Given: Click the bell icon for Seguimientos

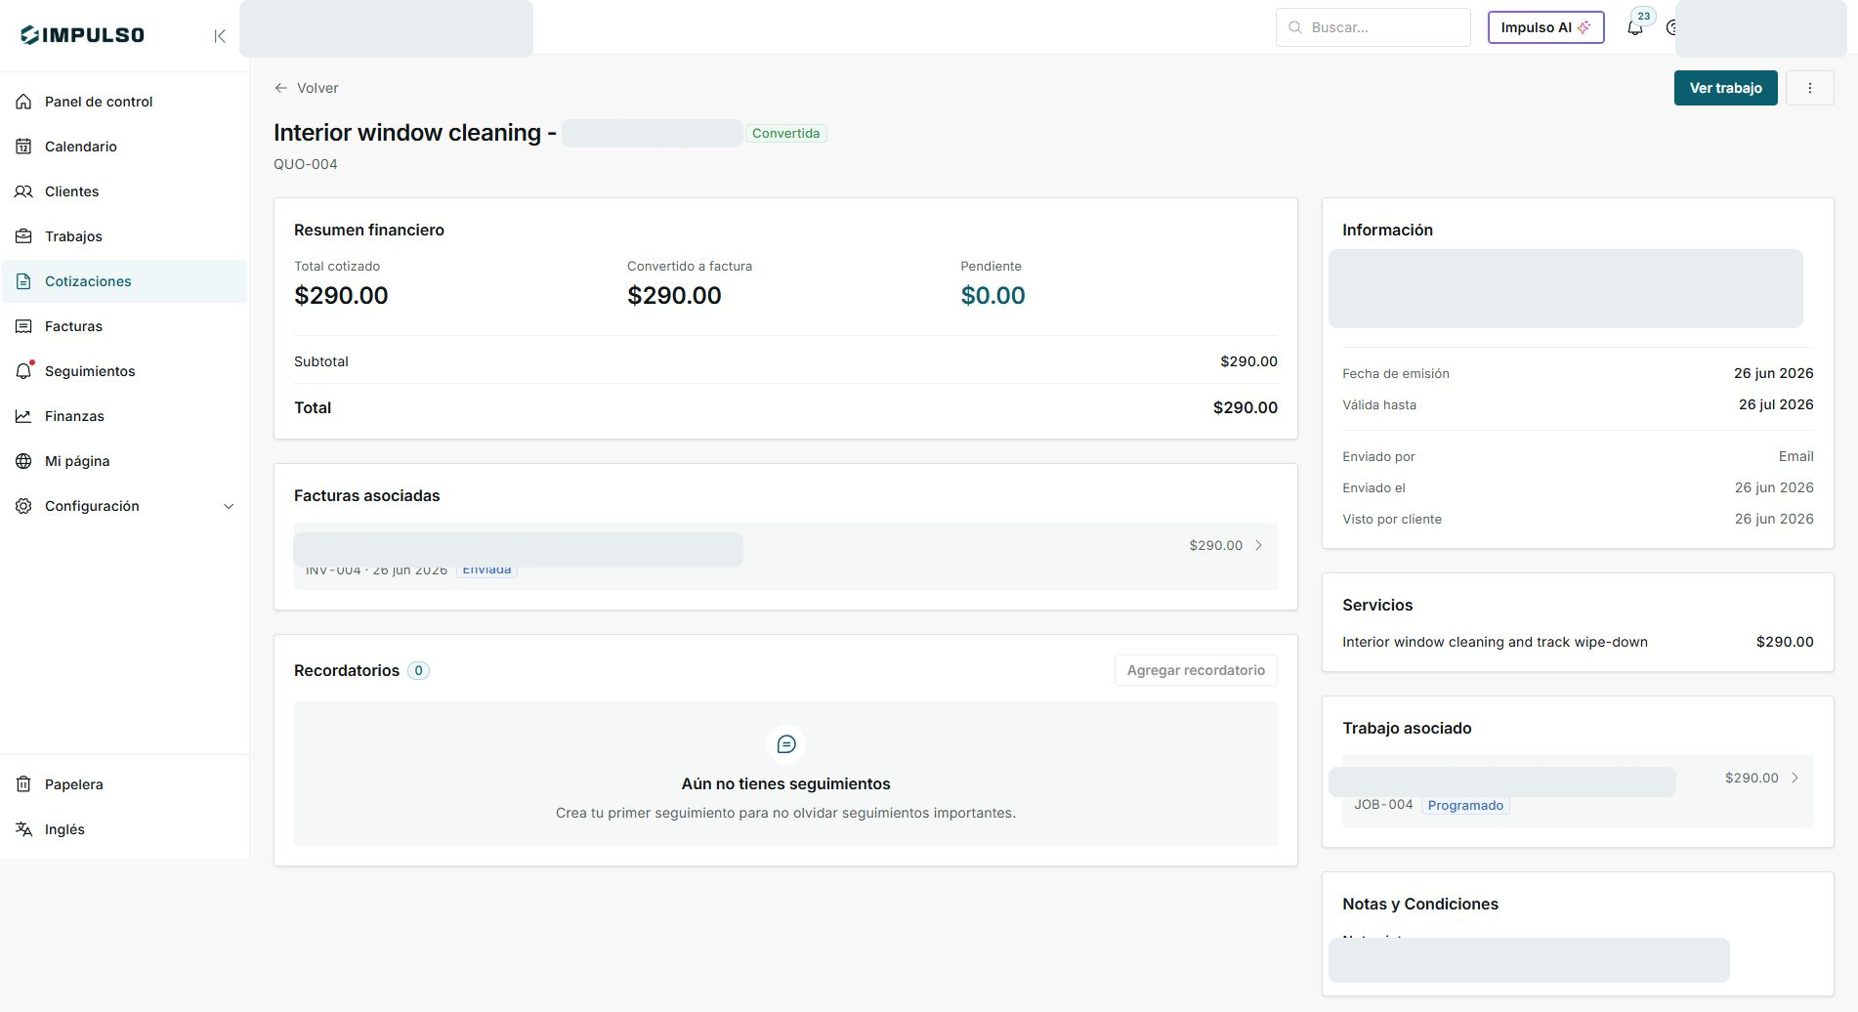Looking at the screenshot, I should (23, 371).
